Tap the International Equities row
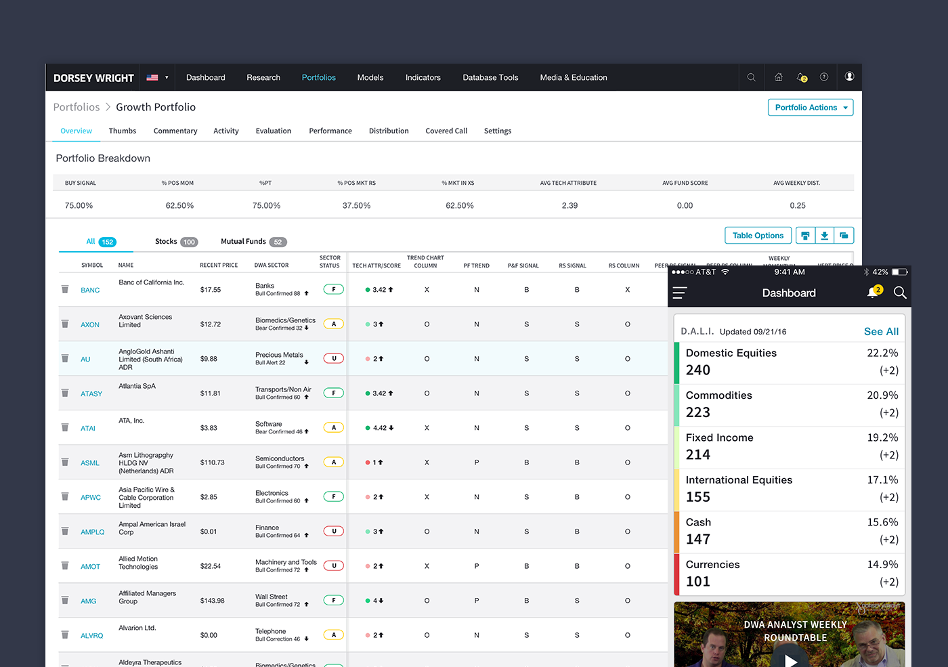This screenshot has width=948, height=667. 790,490
